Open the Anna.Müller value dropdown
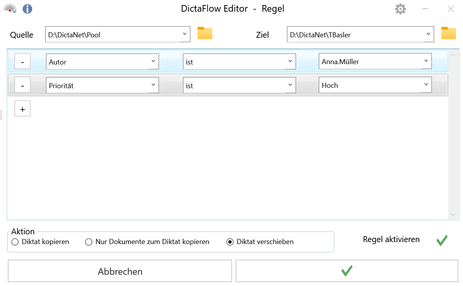The width and height of the screenshot is (463, 286). pyautogui.click(x=426, y=61)
